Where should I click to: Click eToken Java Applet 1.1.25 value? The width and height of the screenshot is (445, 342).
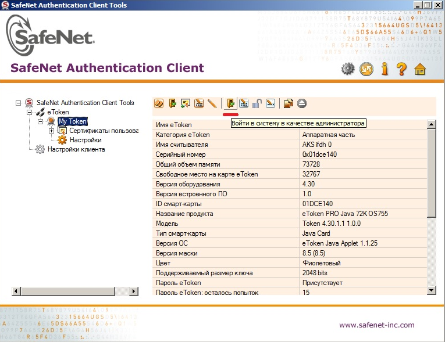click(x=340, y=243)
